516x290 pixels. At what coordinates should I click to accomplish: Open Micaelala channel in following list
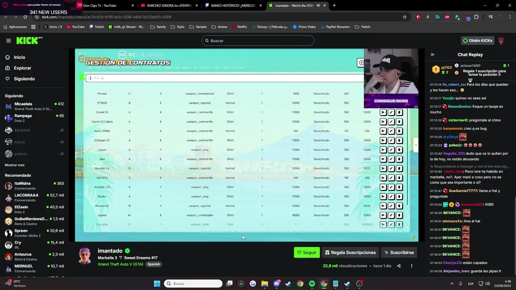34,106
